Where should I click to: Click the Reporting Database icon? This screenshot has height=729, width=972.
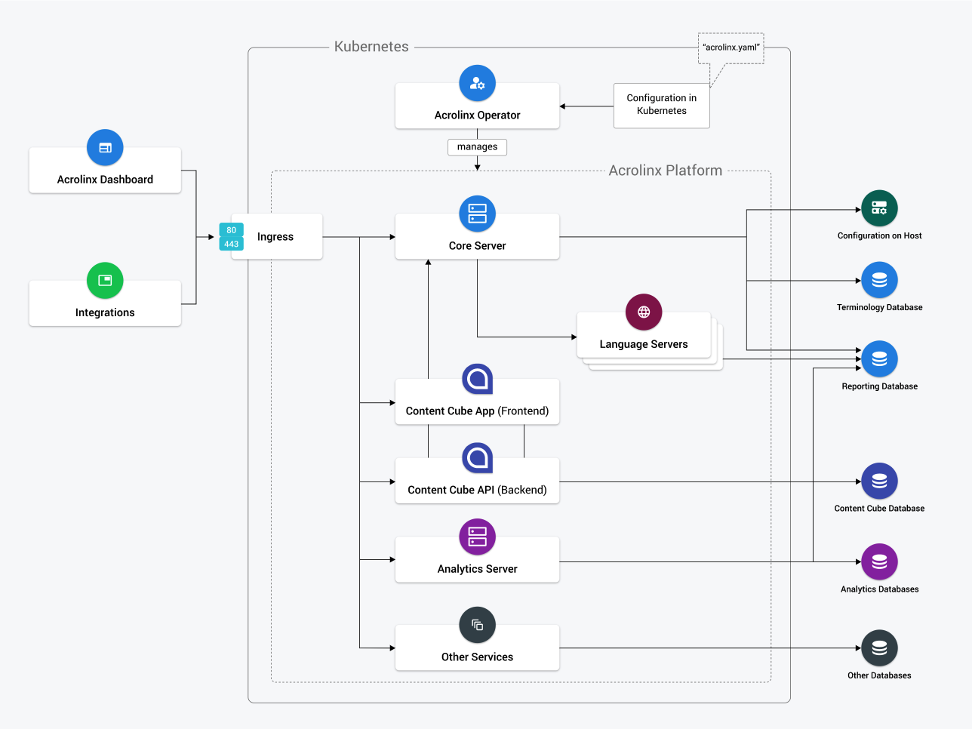[879, 358]
